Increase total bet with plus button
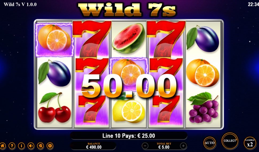Image resolution: width=259 pixels, height=152 pixels. [x=183, y=146]
